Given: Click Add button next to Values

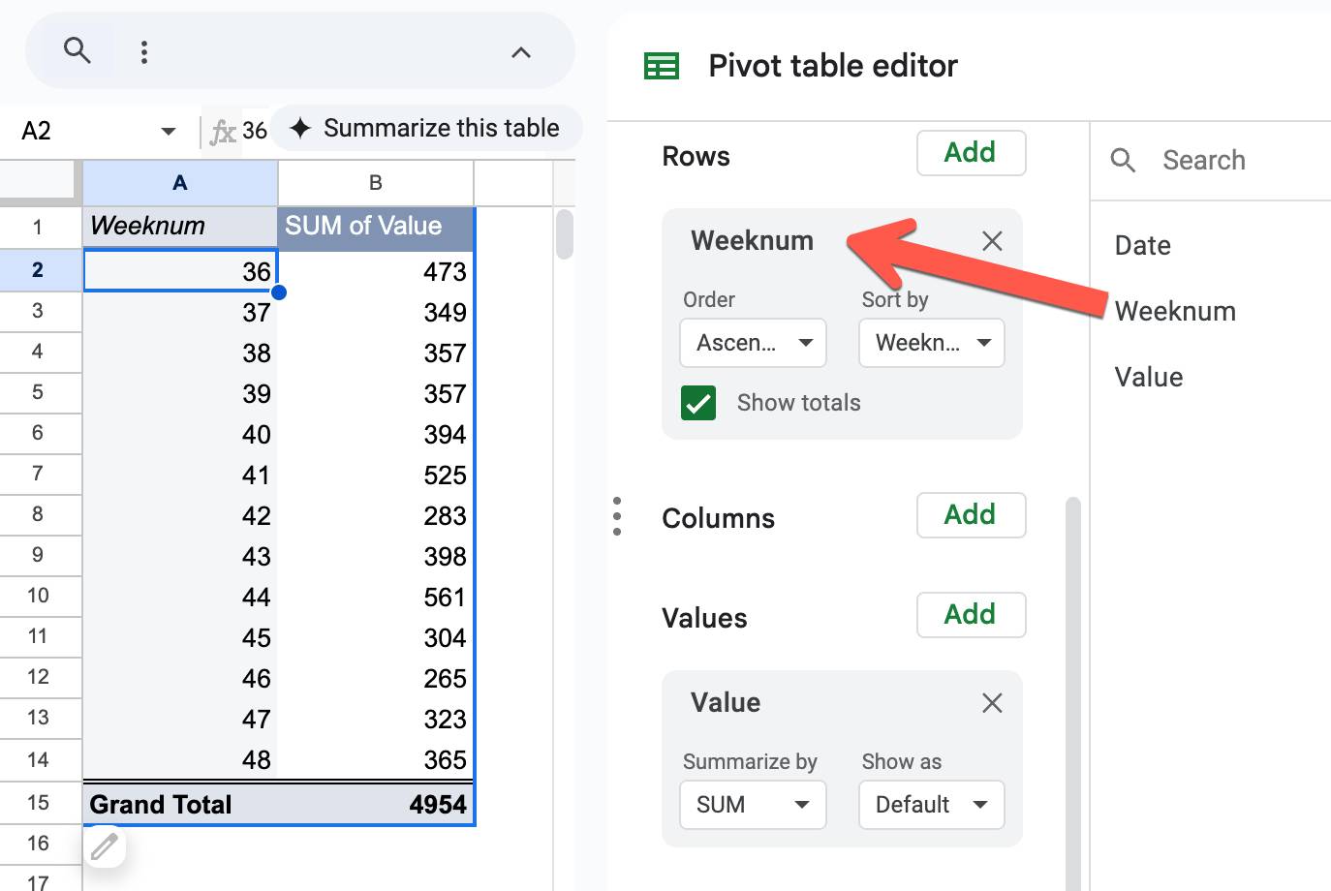Looking at the screenshot, I should pyautogui.click(x=971, y=614).
